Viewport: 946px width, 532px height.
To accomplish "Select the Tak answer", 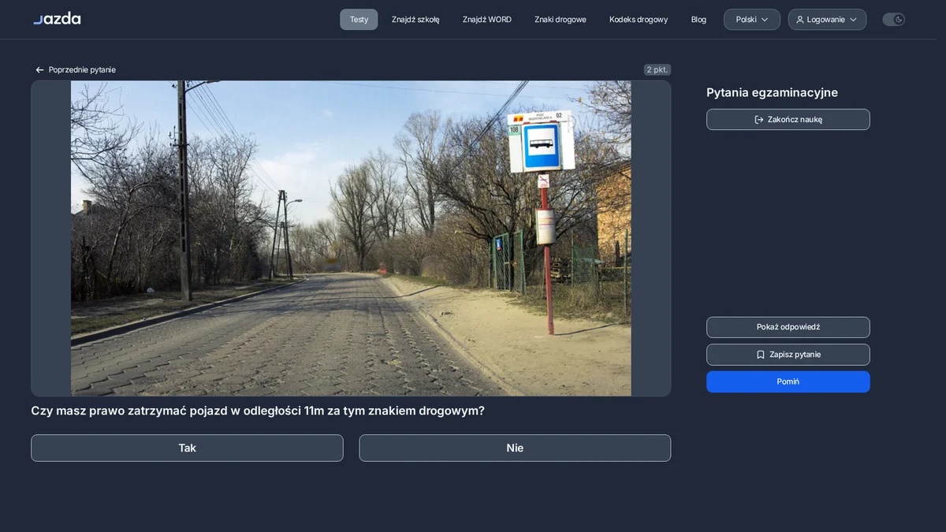I will click(x=187, y=448).
